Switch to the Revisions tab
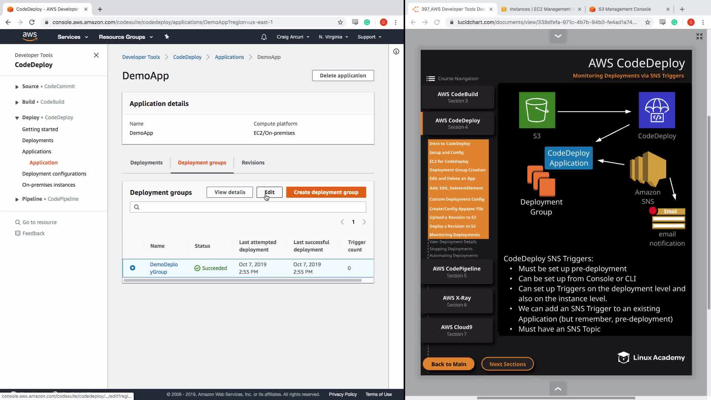Screen dimensions: 711x400 pos(253,163)
